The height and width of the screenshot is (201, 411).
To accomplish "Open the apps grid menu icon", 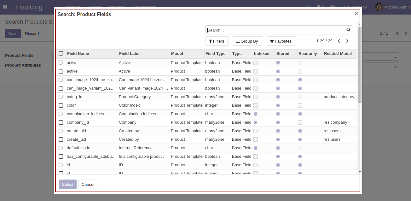I will 5,7.
